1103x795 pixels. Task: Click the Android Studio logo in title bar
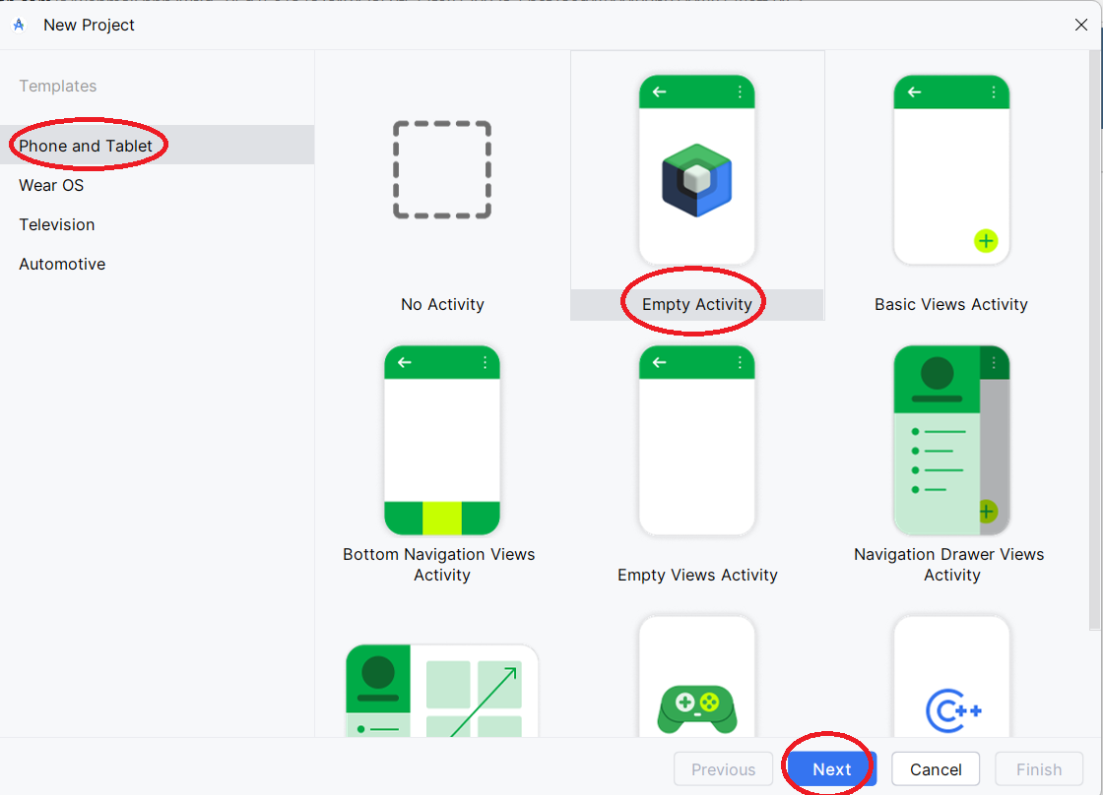[x=19, y=26]
